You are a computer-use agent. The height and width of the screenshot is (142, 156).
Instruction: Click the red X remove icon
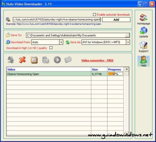[22, 60]
